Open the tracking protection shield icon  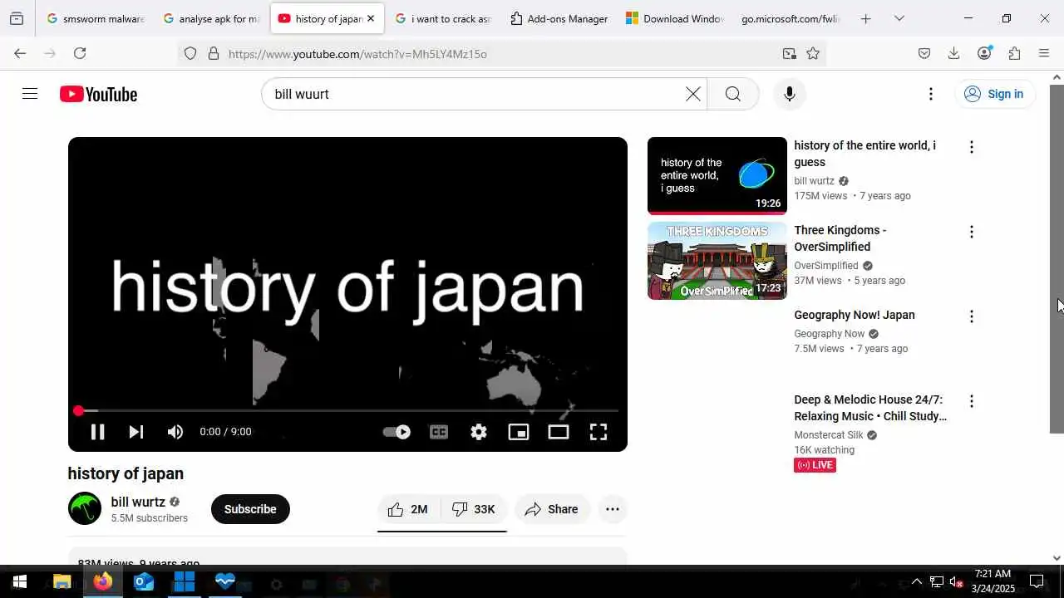tap(190, 53)
